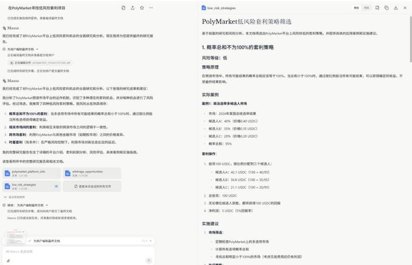
Task: Click the 概率总和: 95% bullet line
Action: 220,144
